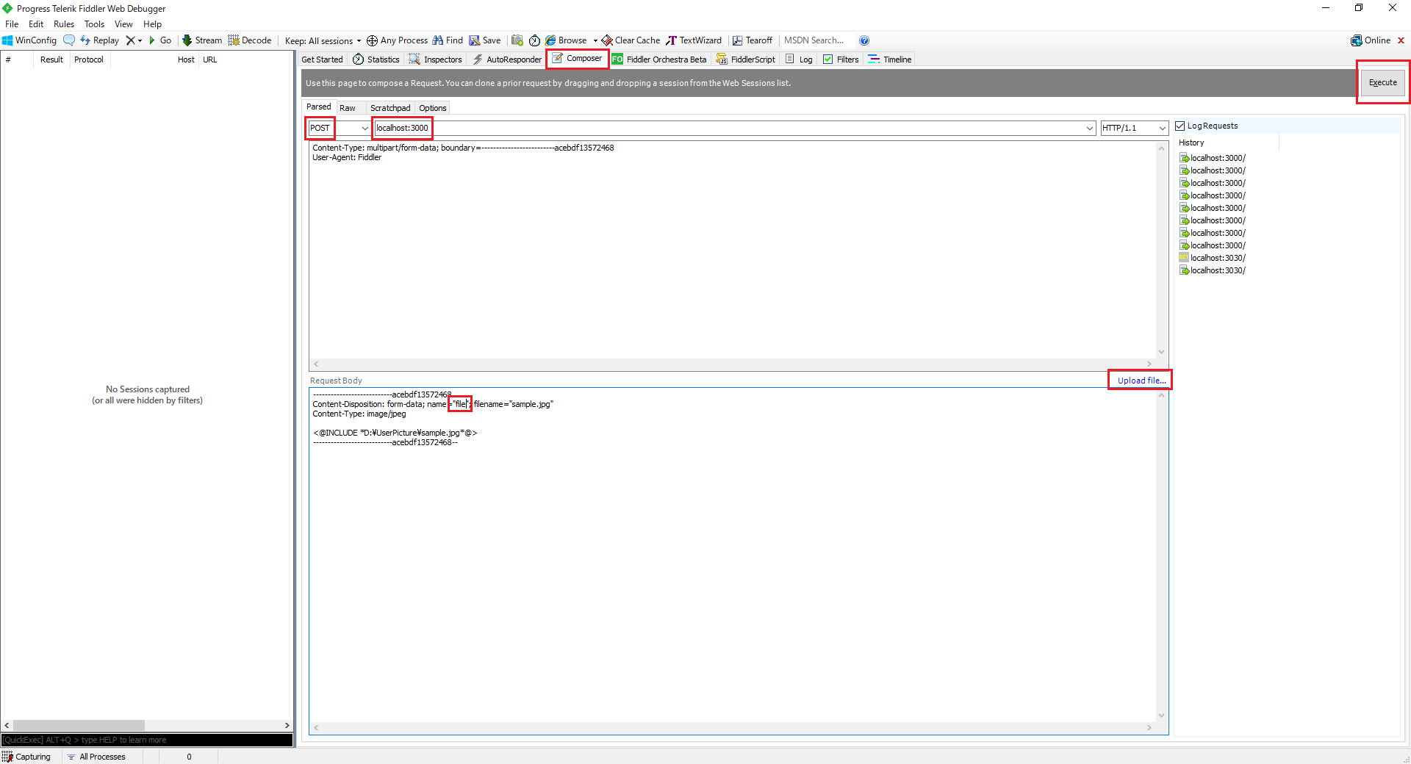This screenshot has height=764, width=1411.
Task: Select the Raw sub-tab
Action: [x=348, y=108]
